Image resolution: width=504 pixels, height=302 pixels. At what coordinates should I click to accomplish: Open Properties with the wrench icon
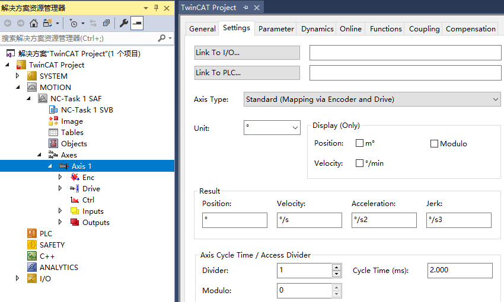(x=124, y=23)
